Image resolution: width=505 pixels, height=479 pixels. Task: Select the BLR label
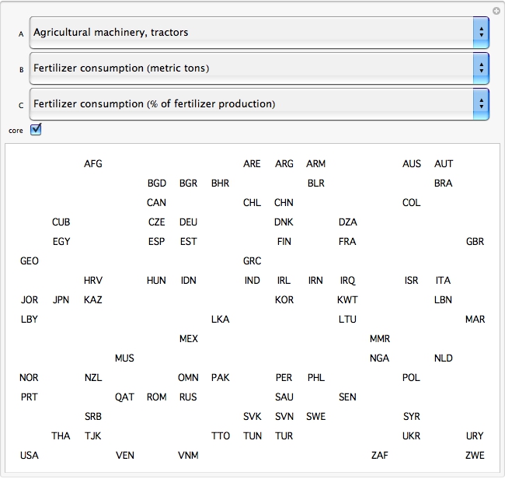tap(316, 183)
